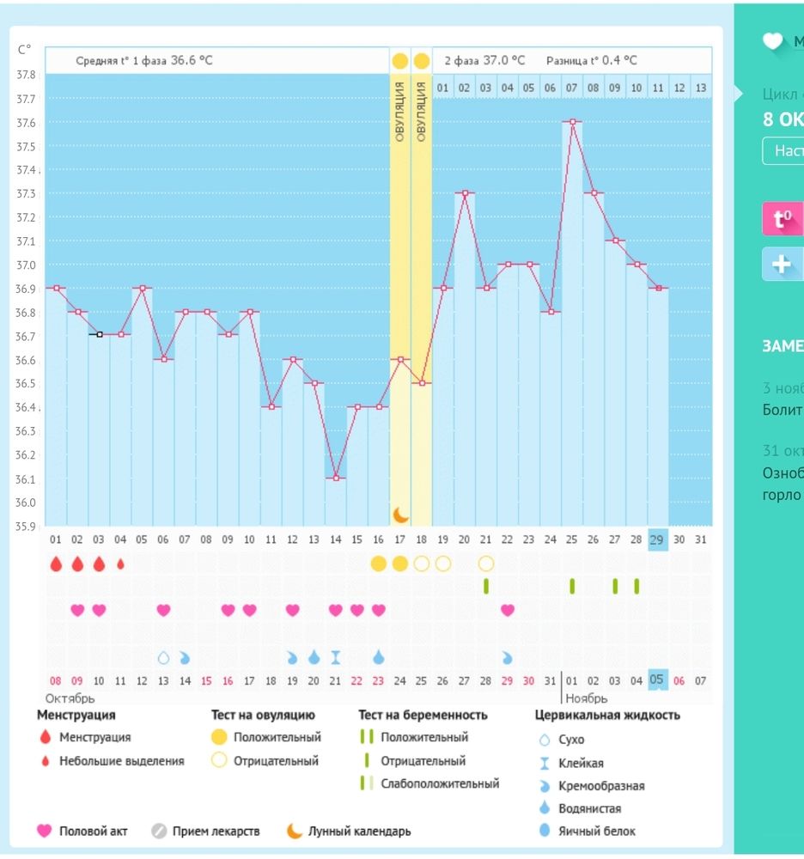This screenshot has height=859, width=804.
Task: Click the highlighted calendar date 05 in November
Action: (657, 680)
